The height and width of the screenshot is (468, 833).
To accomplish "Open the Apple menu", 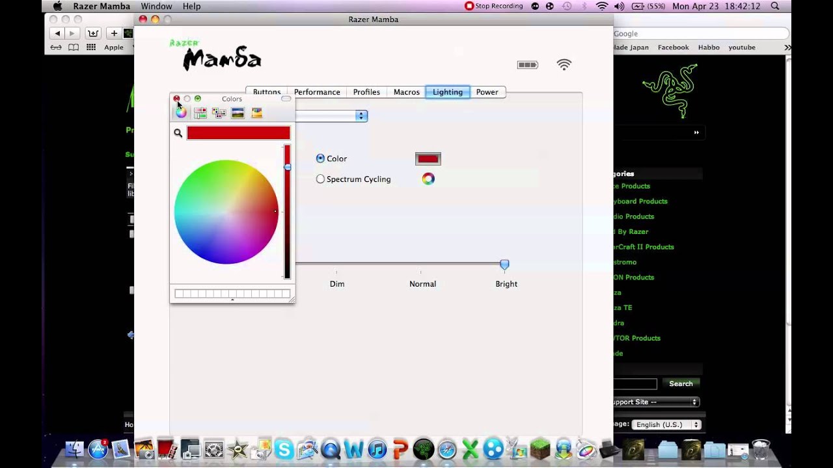I will coord(57,6).
